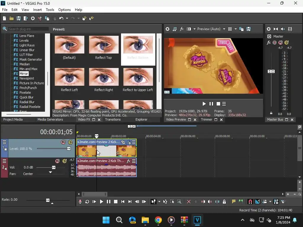The width and height of the screenshot is (303, 227).
Task: Choose the Reflect Top preset
Action: pyautogui.click(x=104, y=48)
